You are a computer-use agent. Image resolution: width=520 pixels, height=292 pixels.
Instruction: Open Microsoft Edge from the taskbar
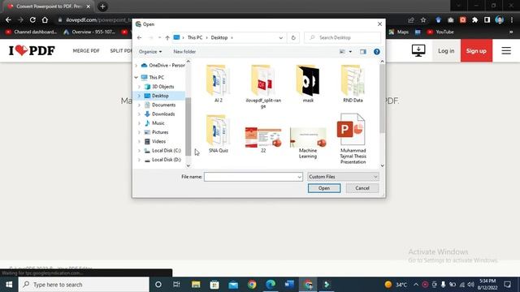pyautogui.click(x=271, y=285)
